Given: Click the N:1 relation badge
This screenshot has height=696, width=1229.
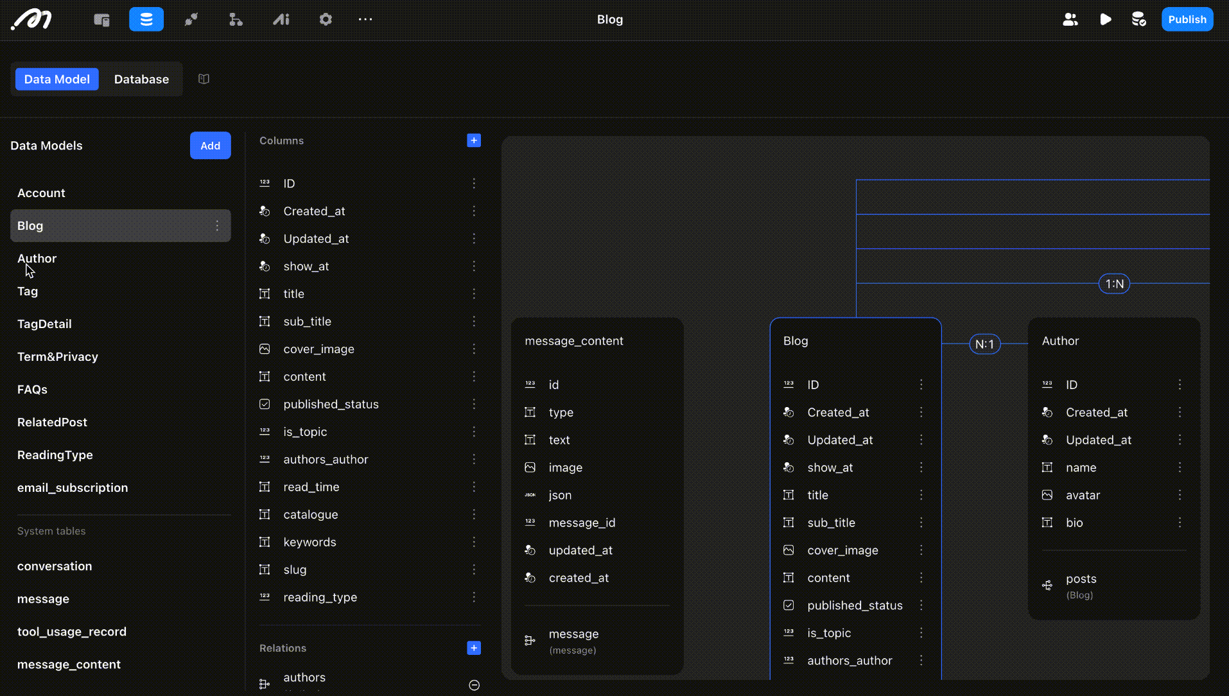Looking at the screenshot, I should (984, 344).
